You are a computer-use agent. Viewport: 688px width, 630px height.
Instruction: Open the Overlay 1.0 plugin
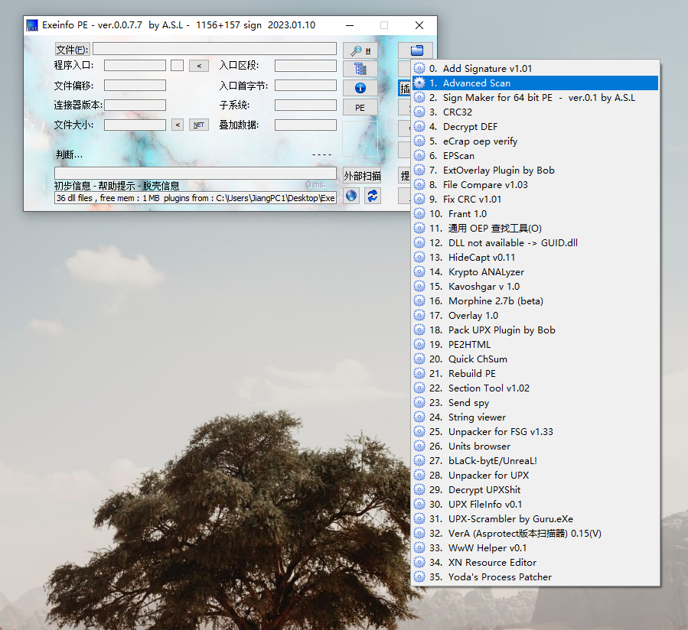[x=535, y=315]
